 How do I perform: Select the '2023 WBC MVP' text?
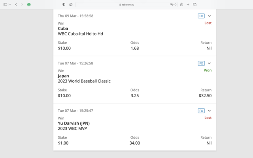click(72, 128)
